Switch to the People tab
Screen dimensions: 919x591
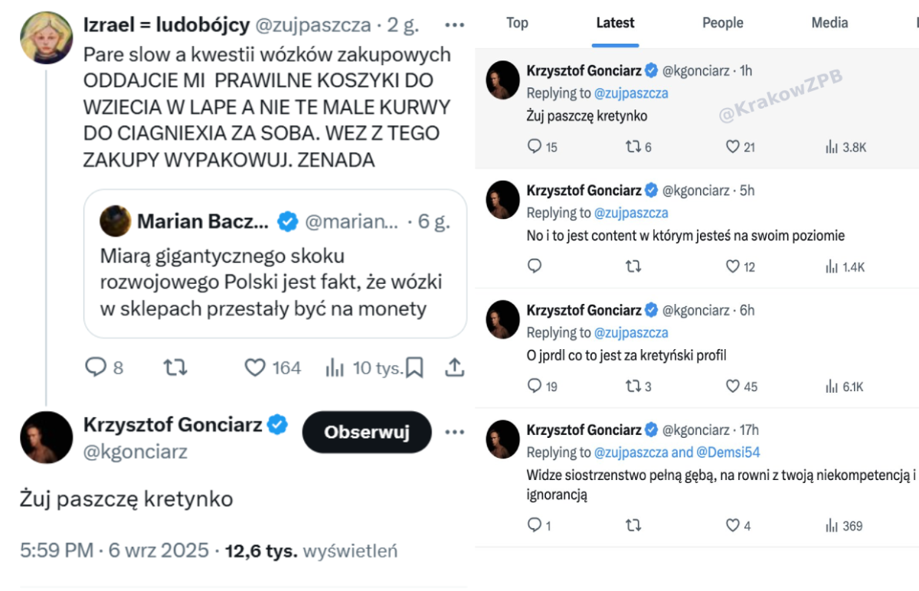[x=723, y=23]
